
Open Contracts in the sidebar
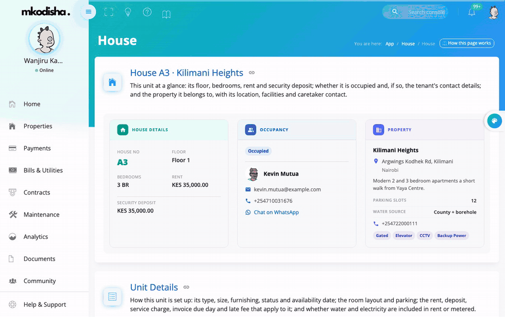click(44, 192)
